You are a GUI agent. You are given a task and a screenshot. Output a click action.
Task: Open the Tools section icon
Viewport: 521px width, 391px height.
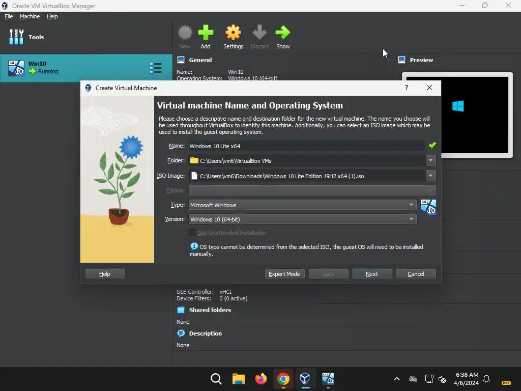click(16, 37)
